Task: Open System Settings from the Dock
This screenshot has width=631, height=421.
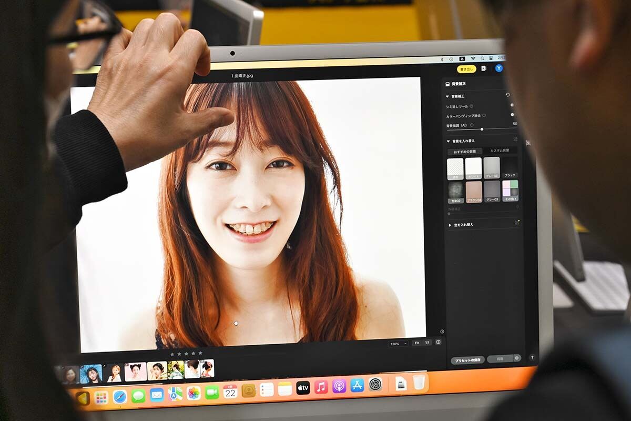Action: (x=375, y=384)
